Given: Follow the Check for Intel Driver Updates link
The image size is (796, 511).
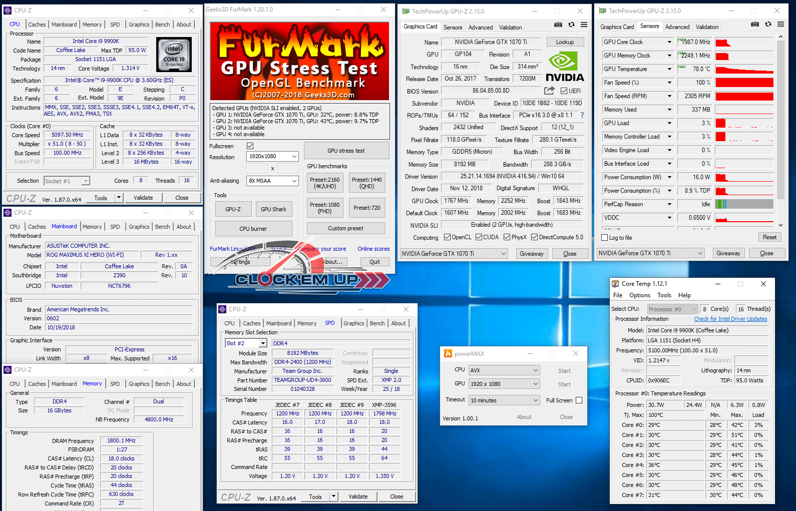Looking at the screenshot, I should [x=730, y=319].
